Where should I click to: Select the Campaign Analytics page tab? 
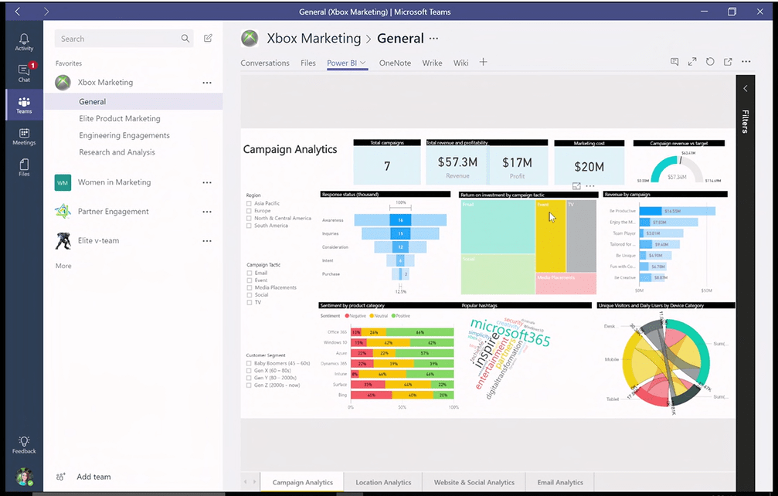tap(303, 482)
